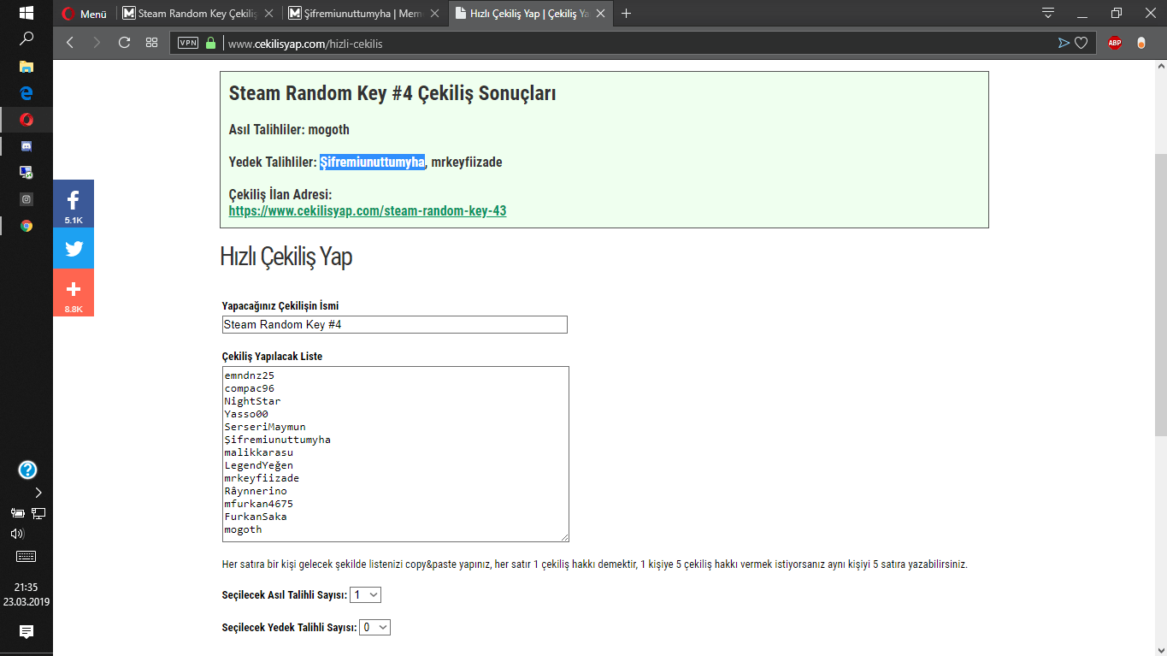Click the Asıl Talihliler: mogoth result line
Screen dimensions: 1167x656
tap(289, 130)
